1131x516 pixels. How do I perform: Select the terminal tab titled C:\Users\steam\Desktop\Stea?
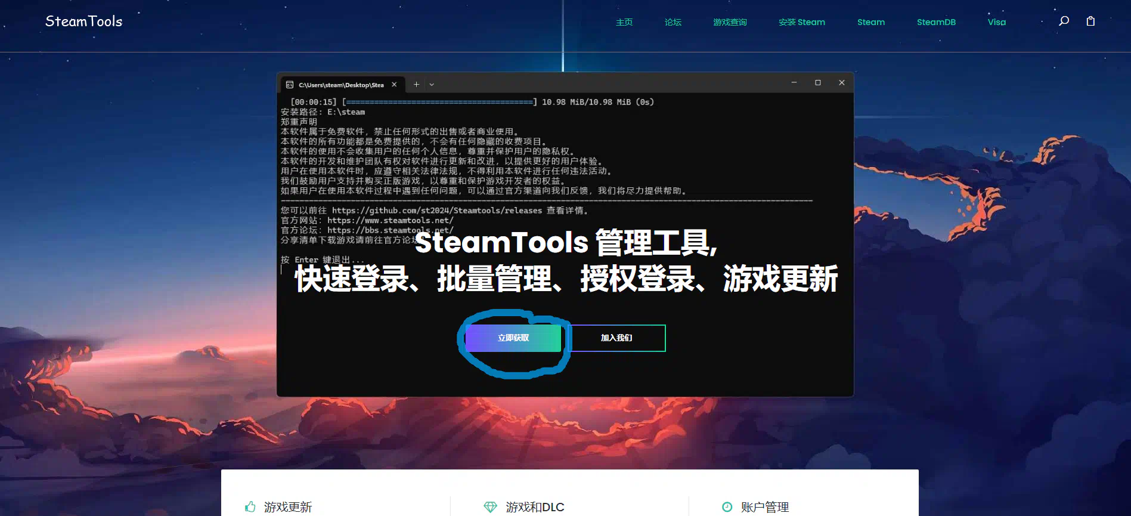tap(342, 85)
